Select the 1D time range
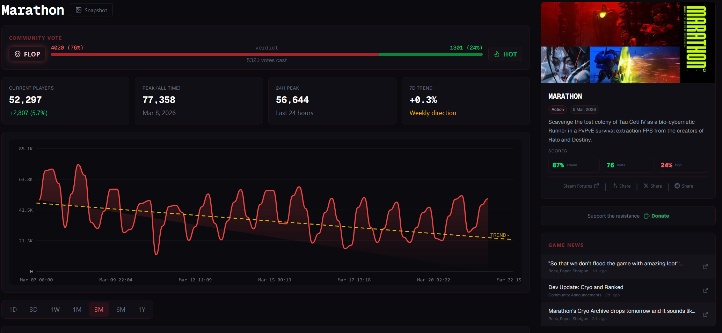 (13, 310)
